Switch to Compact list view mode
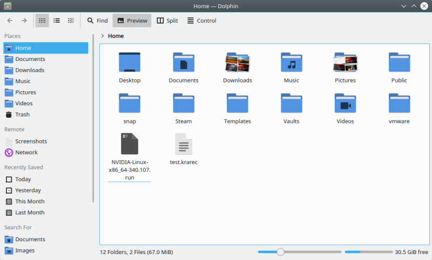 tap(57, 20)
